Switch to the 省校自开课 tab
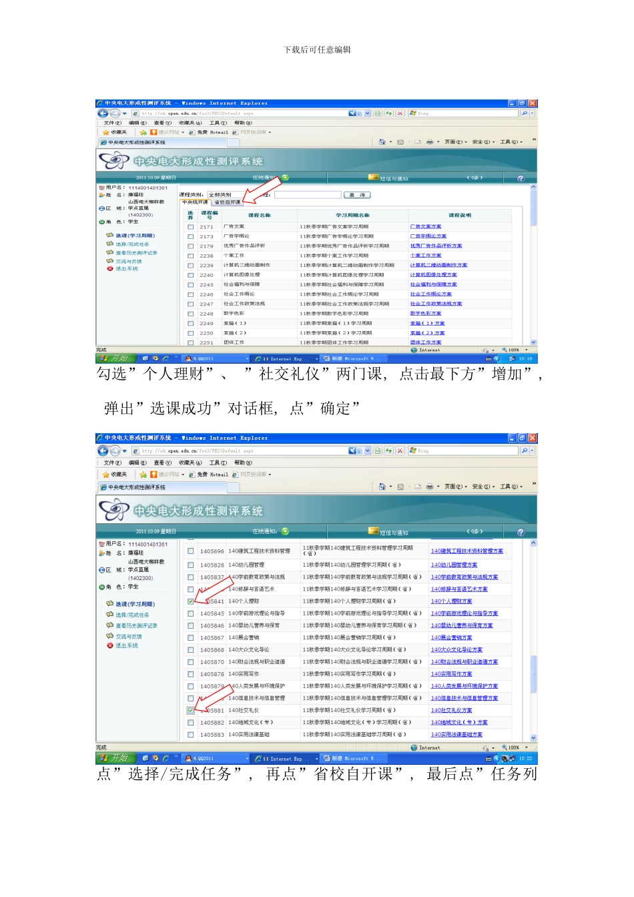Viewport: 634px width, 897px height. tap(227, 202)
